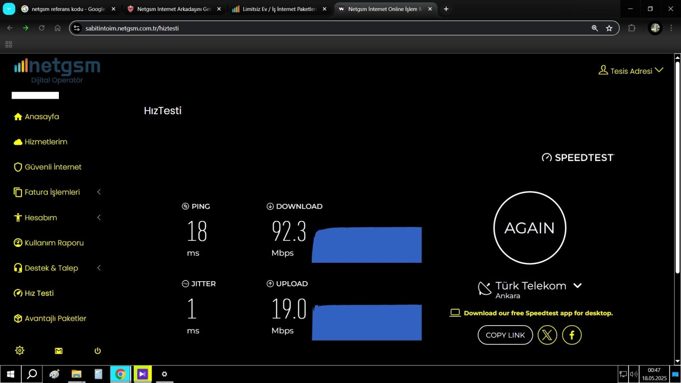Open Windows taskbar search
Viewport: 681px width, 383px height.
click(32, 374)
